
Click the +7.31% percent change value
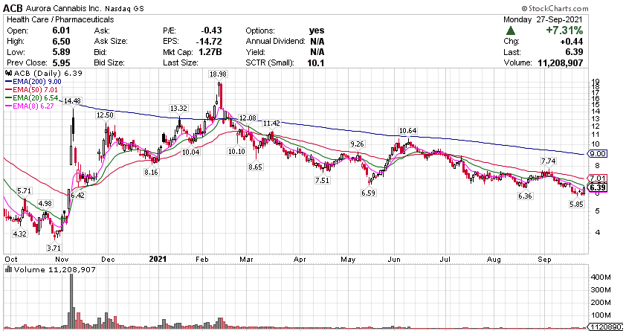click(564, 30)
